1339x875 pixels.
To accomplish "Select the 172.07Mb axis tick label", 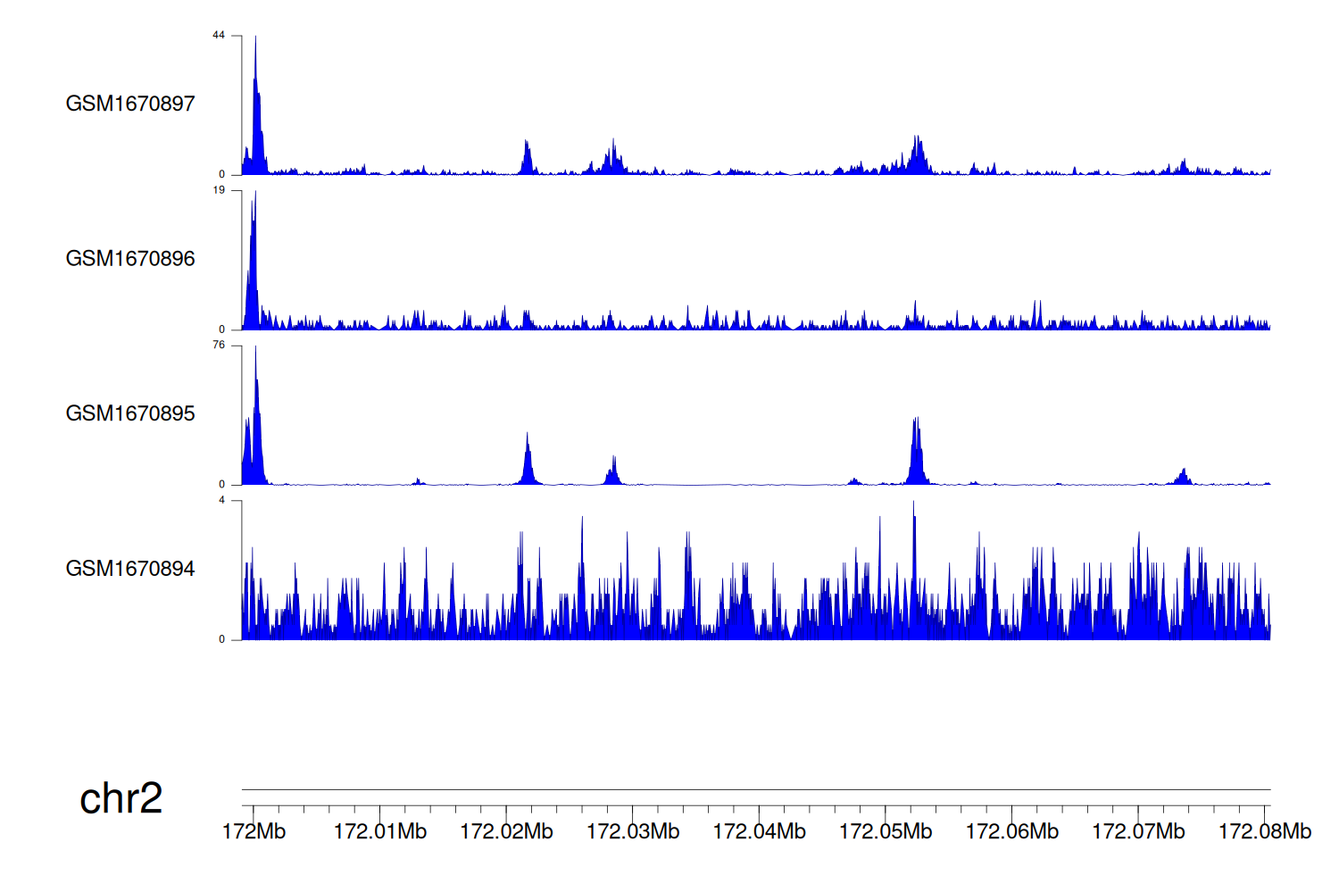I will (x=1138, y=831).
